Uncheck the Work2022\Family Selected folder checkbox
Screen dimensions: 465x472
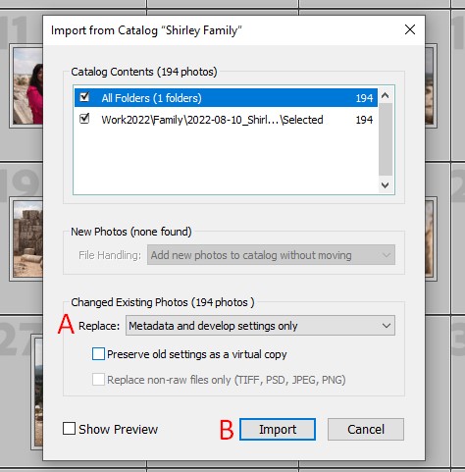[84, 119]
